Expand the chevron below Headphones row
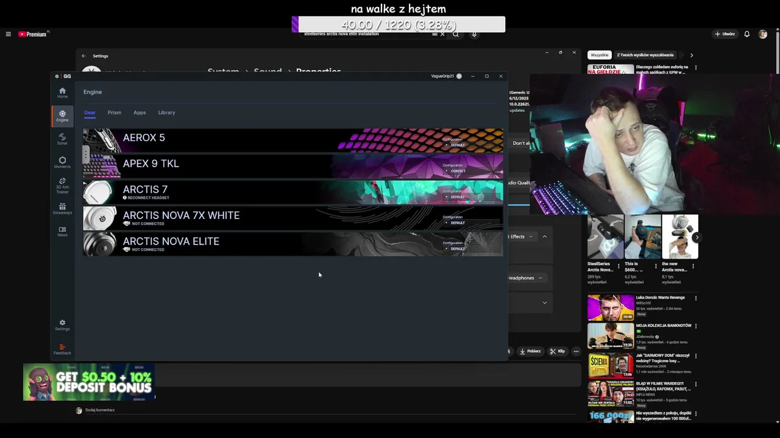The height and width of the screenshot is (438, 780). pos(545,302)
